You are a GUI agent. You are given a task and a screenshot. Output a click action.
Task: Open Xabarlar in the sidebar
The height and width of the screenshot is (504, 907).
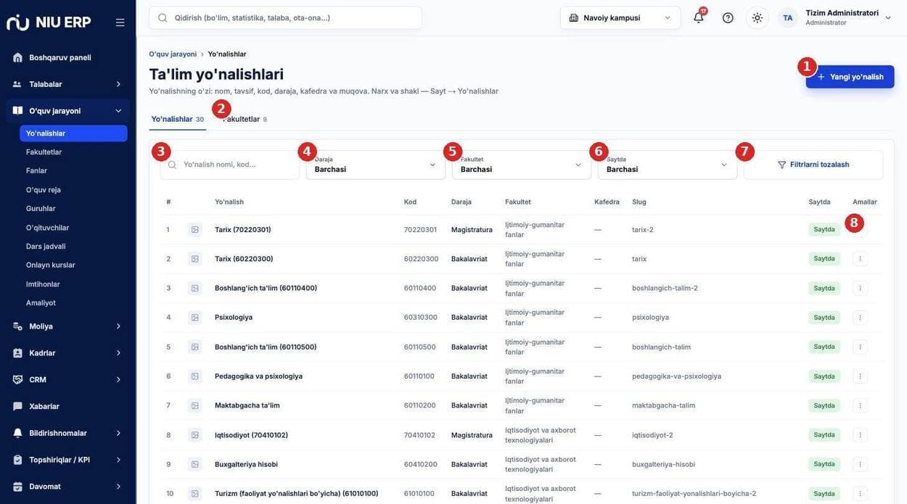coord(67,407)
